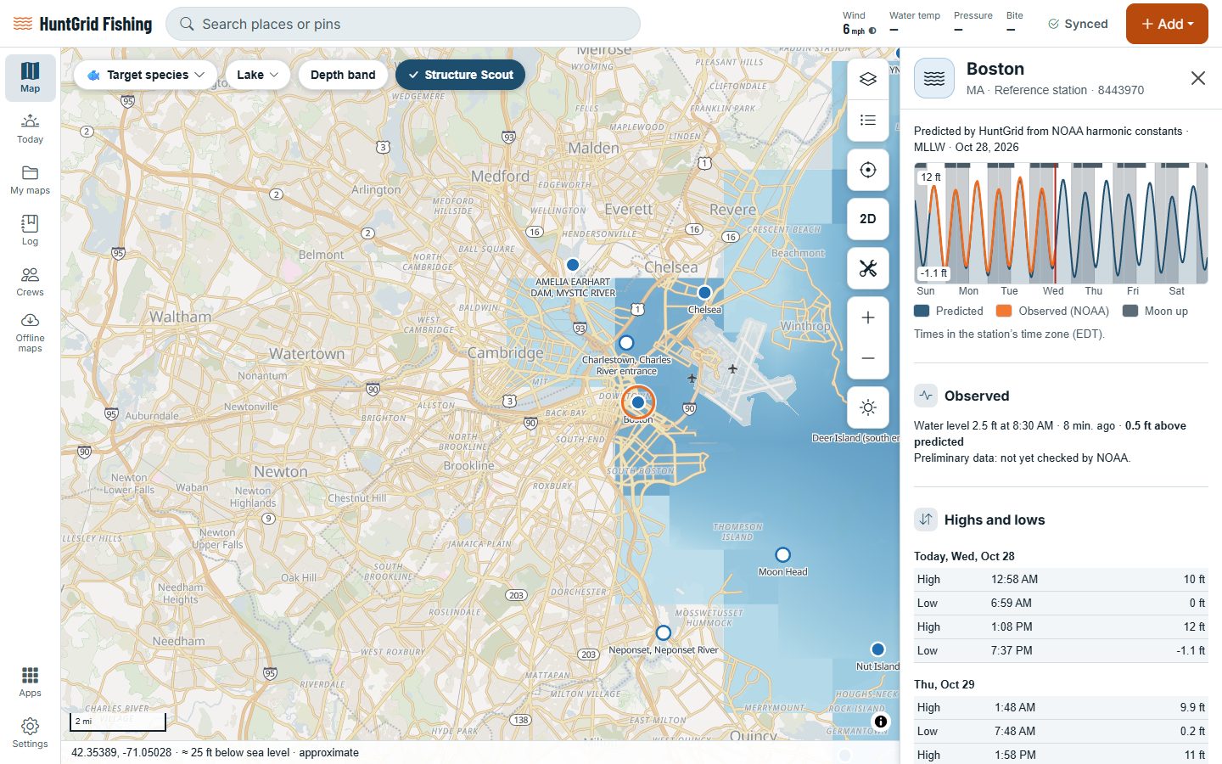Image resolution: width=1222 pixels, height=764 pixels.
Task: Click the HuntGrid Fishing logo
Action: point(82,24)
